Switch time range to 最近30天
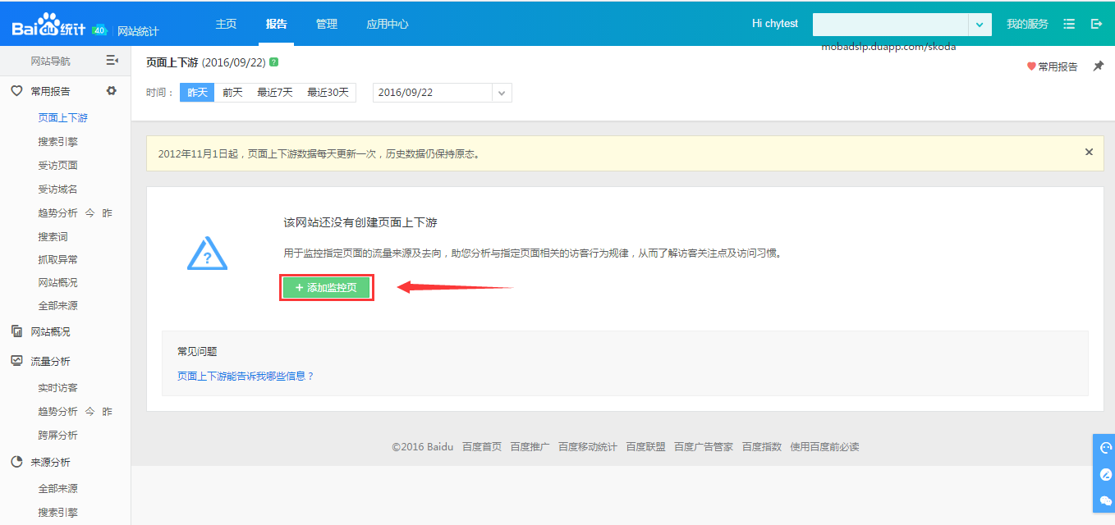 click(x=328, y=93)
